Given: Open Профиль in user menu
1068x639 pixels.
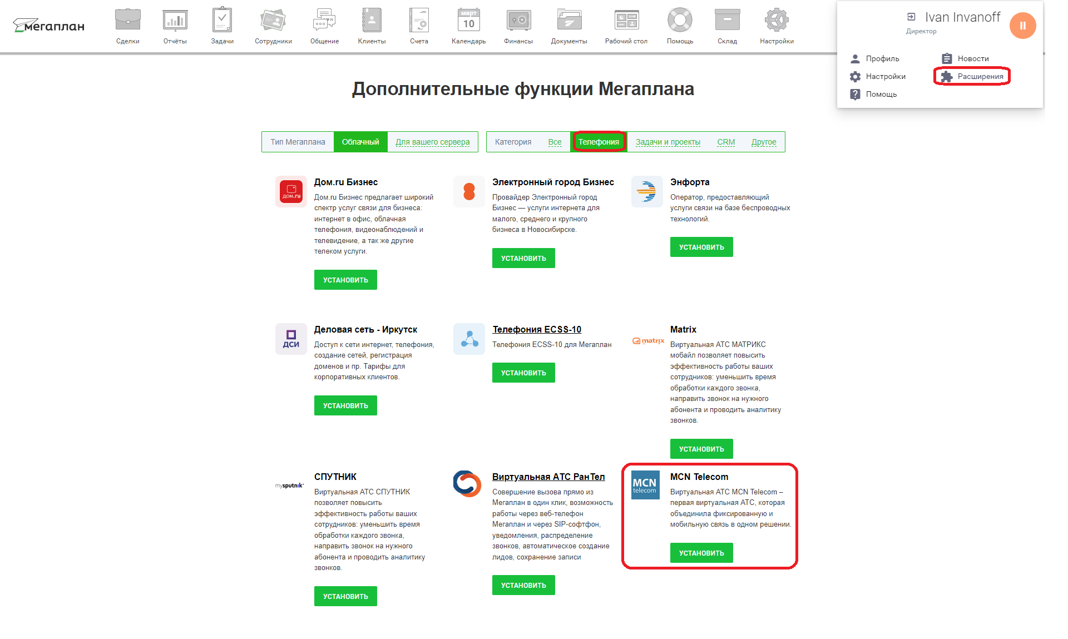Looking at the screenshot, I should tap(882, 58).
